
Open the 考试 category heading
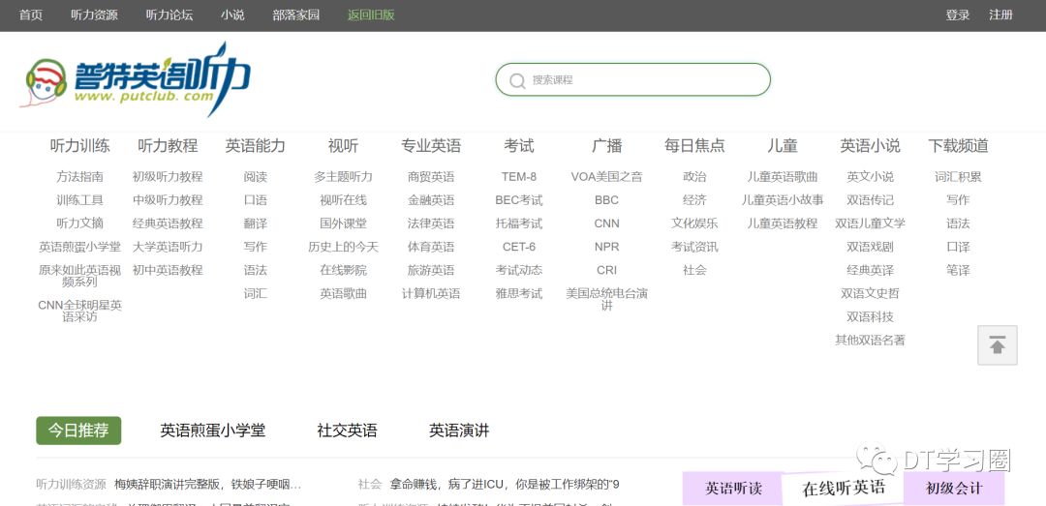coord(519,146)
